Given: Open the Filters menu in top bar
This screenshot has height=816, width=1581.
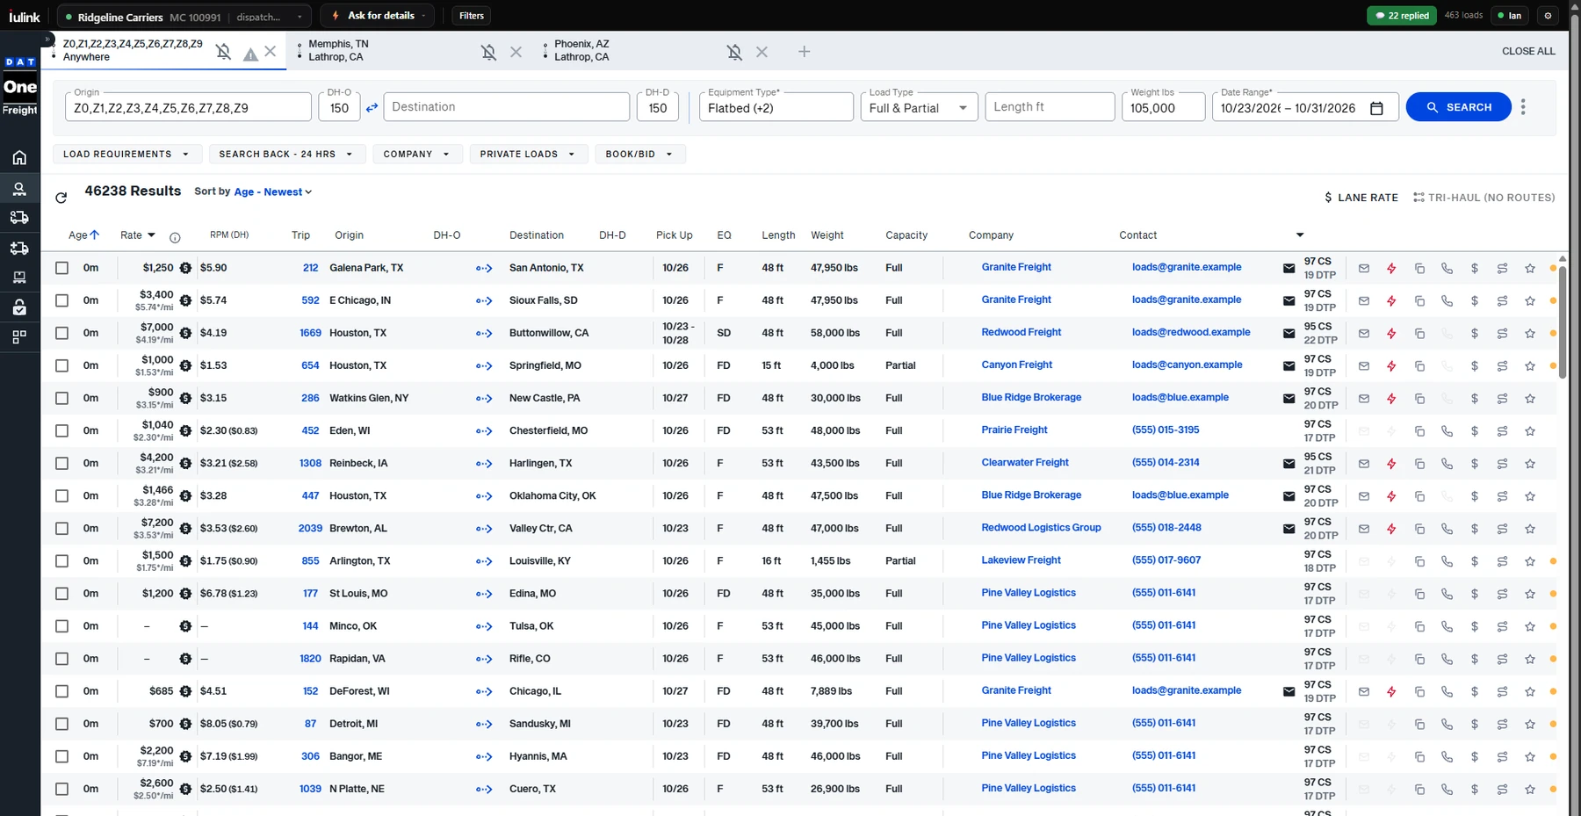Looking at the screenshot, I should click(472, 16).
